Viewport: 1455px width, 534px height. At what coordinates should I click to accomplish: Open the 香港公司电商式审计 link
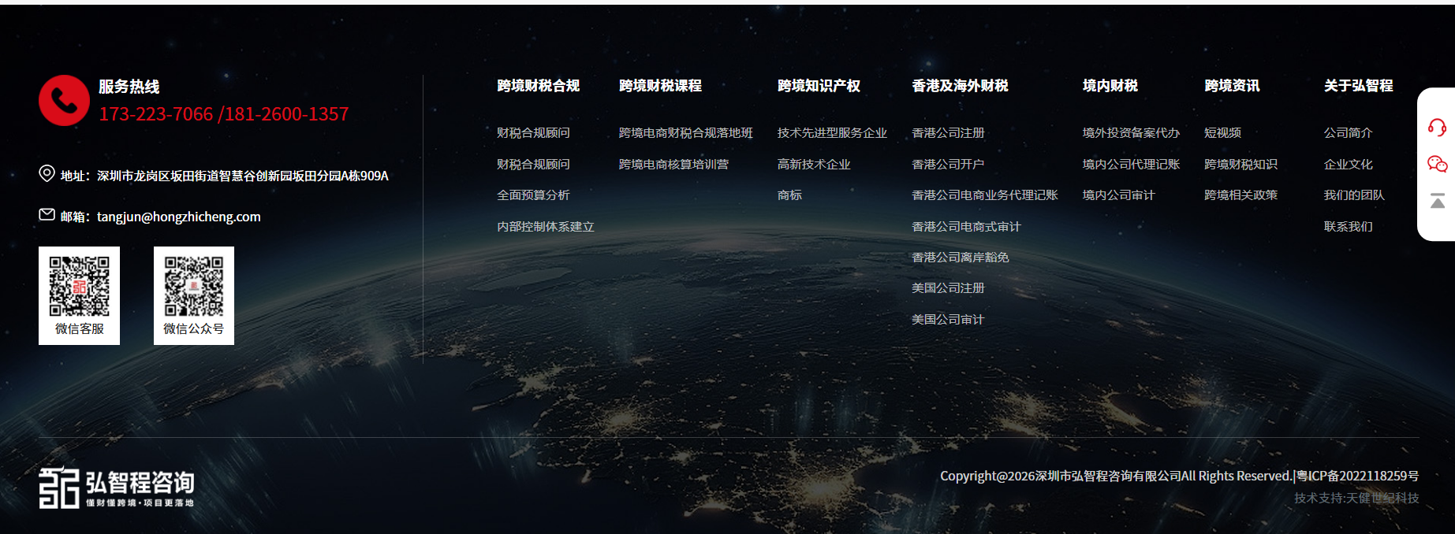[x=966, y=227]
